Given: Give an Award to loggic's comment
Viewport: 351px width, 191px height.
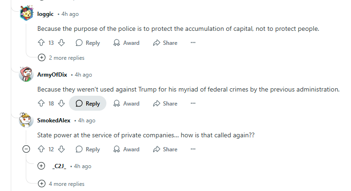Looking at the screenshot, I should 127,43.
